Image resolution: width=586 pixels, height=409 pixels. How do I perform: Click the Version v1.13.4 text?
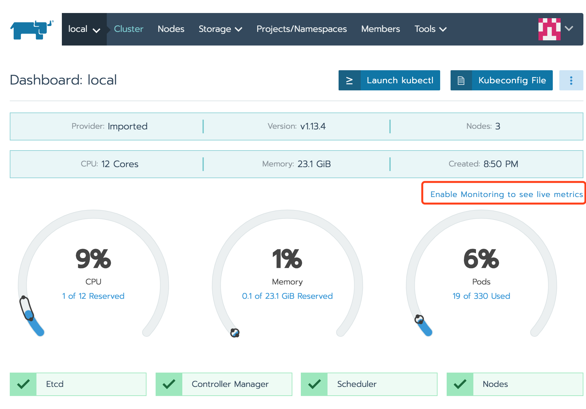point(297,126)
